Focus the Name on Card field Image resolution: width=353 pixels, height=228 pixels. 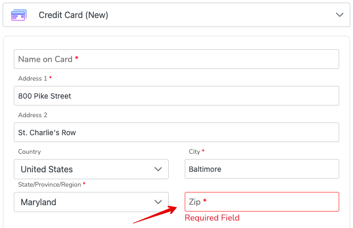[x=176, y=59]
